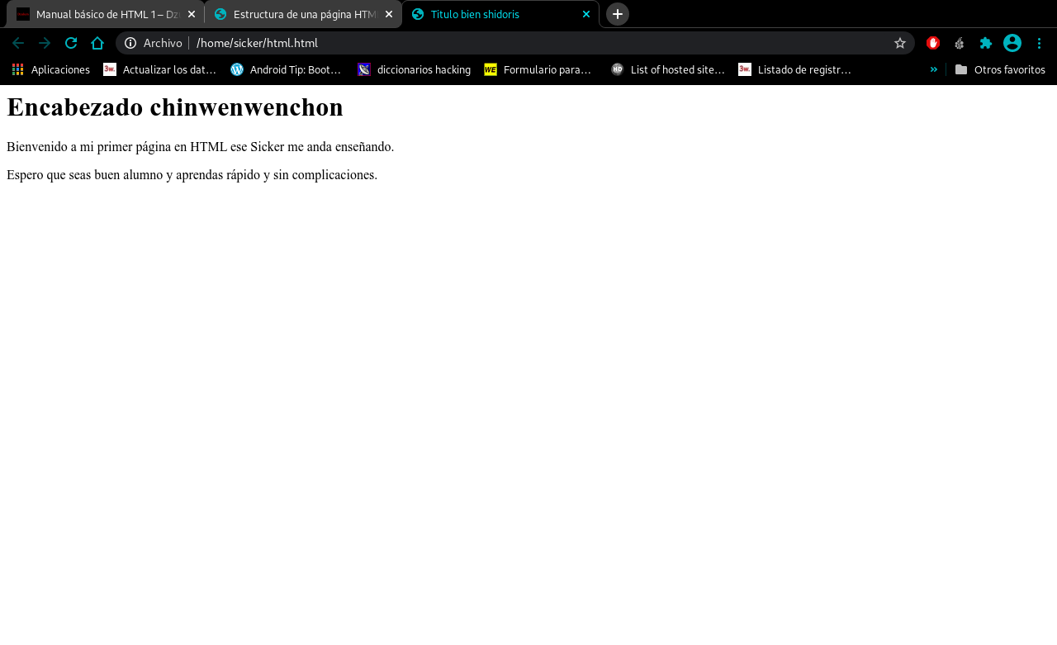Bookmark this page with the star icon
Screen dimensions: 1057x645
point(900,43)
